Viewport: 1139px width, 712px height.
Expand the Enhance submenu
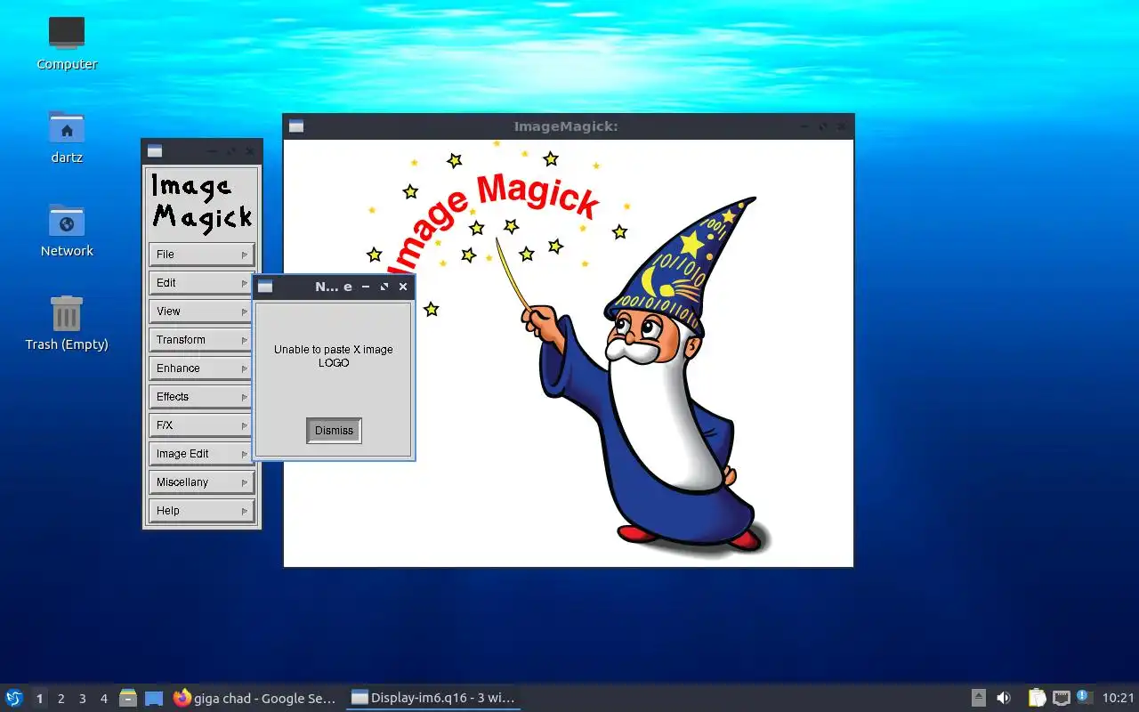202,368
